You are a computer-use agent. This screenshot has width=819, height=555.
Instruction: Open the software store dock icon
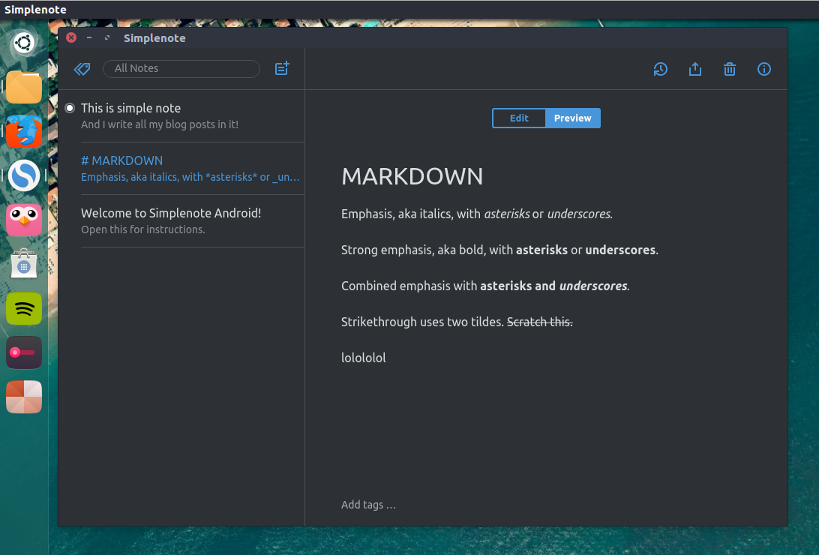click(x=24, y=264)
